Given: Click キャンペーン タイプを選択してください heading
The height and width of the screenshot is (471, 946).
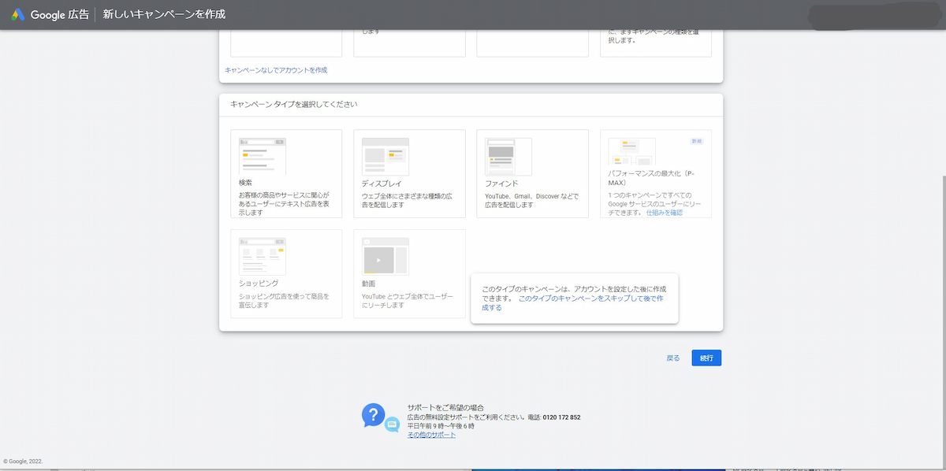Looking at the screenshot, I should point(294,104).
